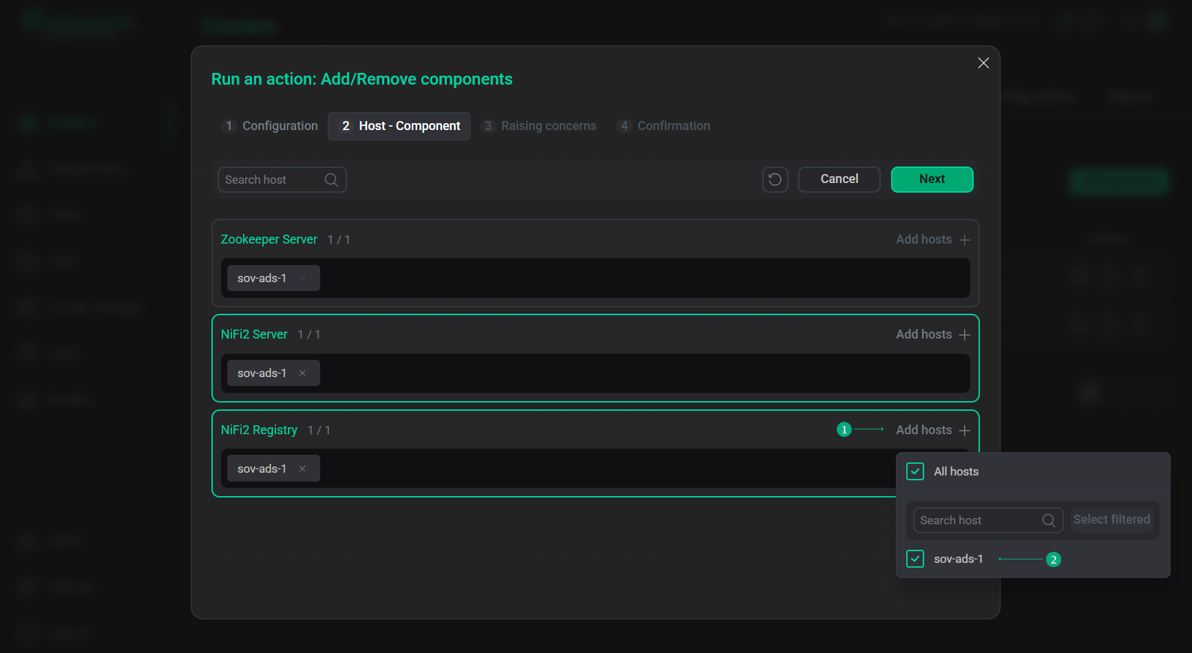The height and width of the screenshot is (653, 1192).
Task: Open Add hosts for Zookeeper Server
Action: coord(932,239)
